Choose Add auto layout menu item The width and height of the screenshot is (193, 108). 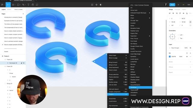(x=118, y=89)
